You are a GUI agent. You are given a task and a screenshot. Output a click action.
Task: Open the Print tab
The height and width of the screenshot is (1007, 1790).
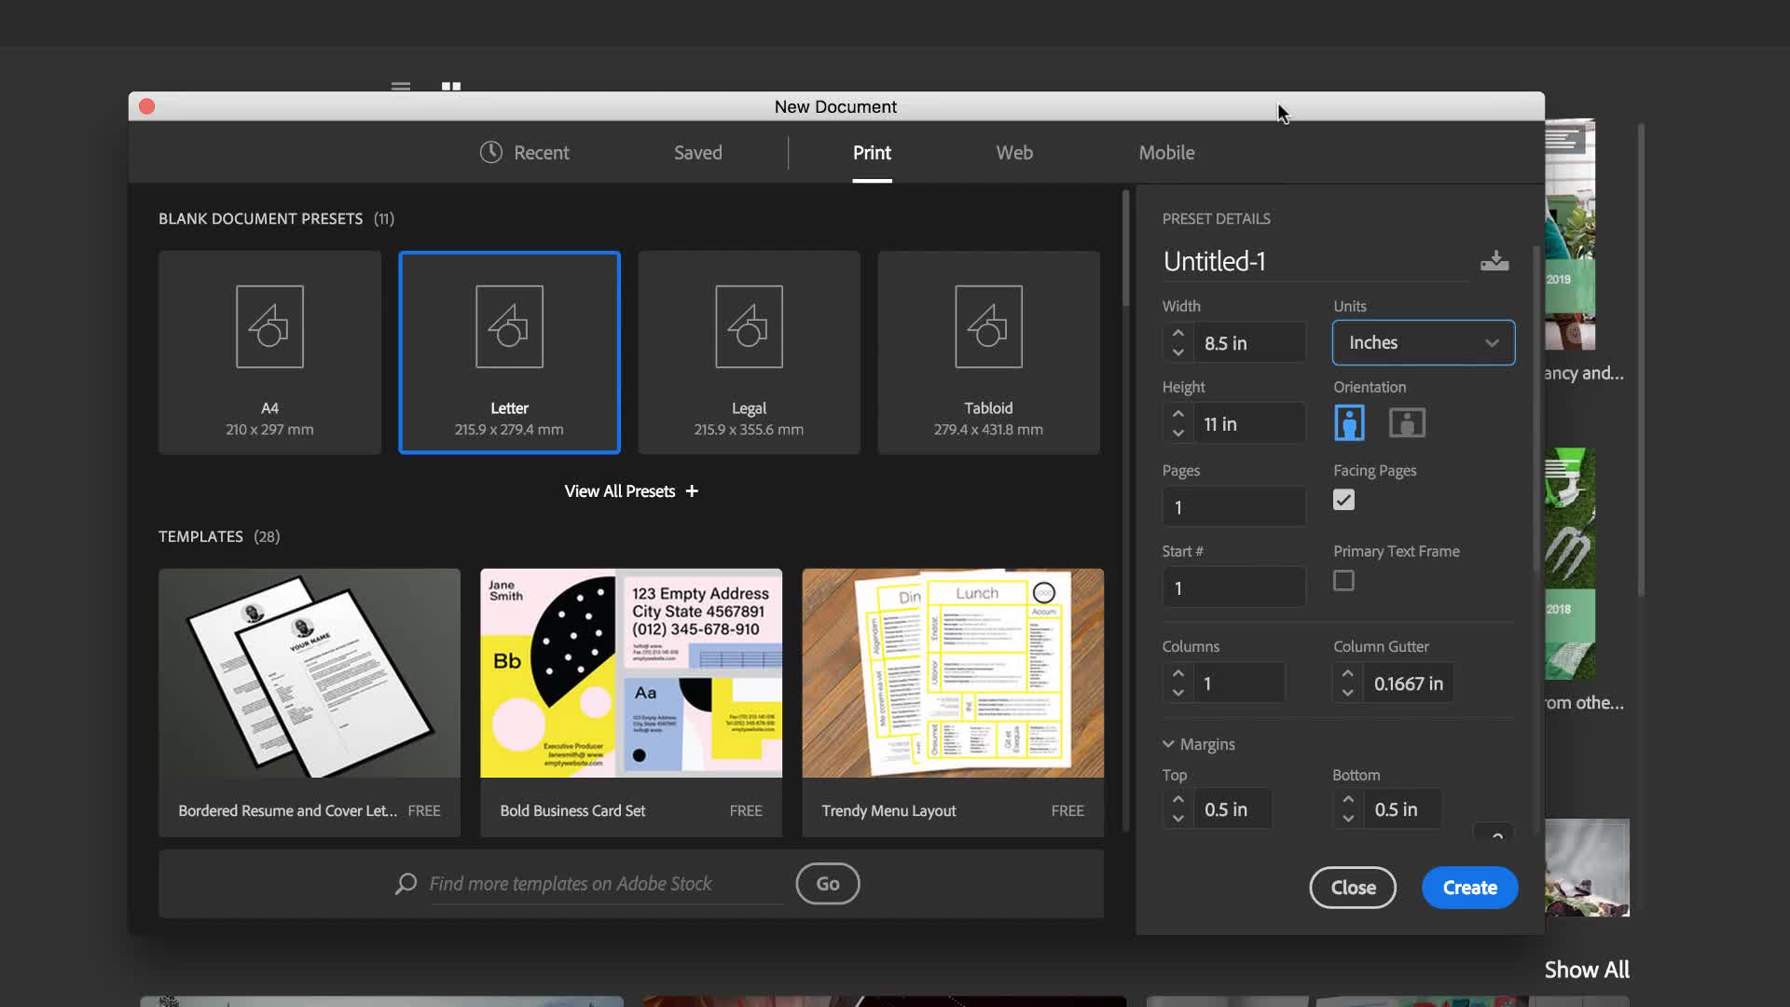tap(872, 152)
